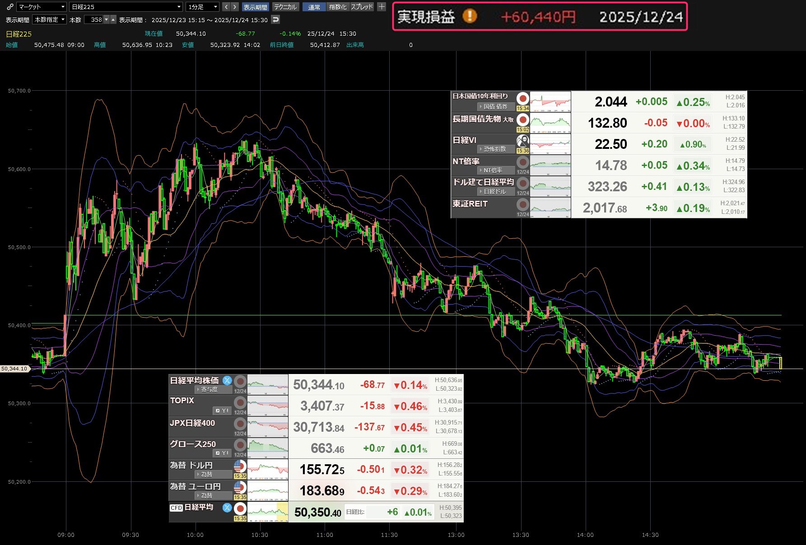Open the テクニカル settings
Viewport: 806px width, 545px height.
[x=285, y=7]
